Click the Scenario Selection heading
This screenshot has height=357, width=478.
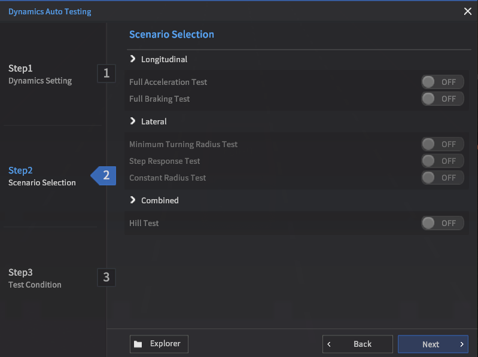click(172, 35)
